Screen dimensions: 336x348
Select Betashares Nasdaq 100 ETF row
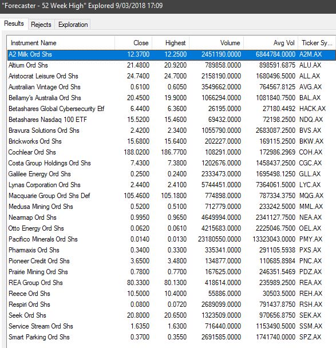coord(172,120)
